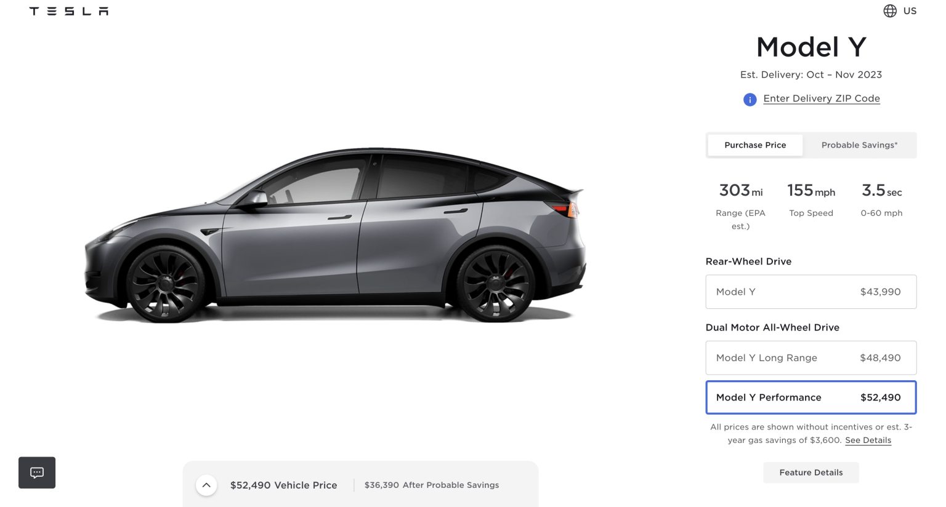Click the Tesla logo
946x507 pixels.
pos(69,11)
